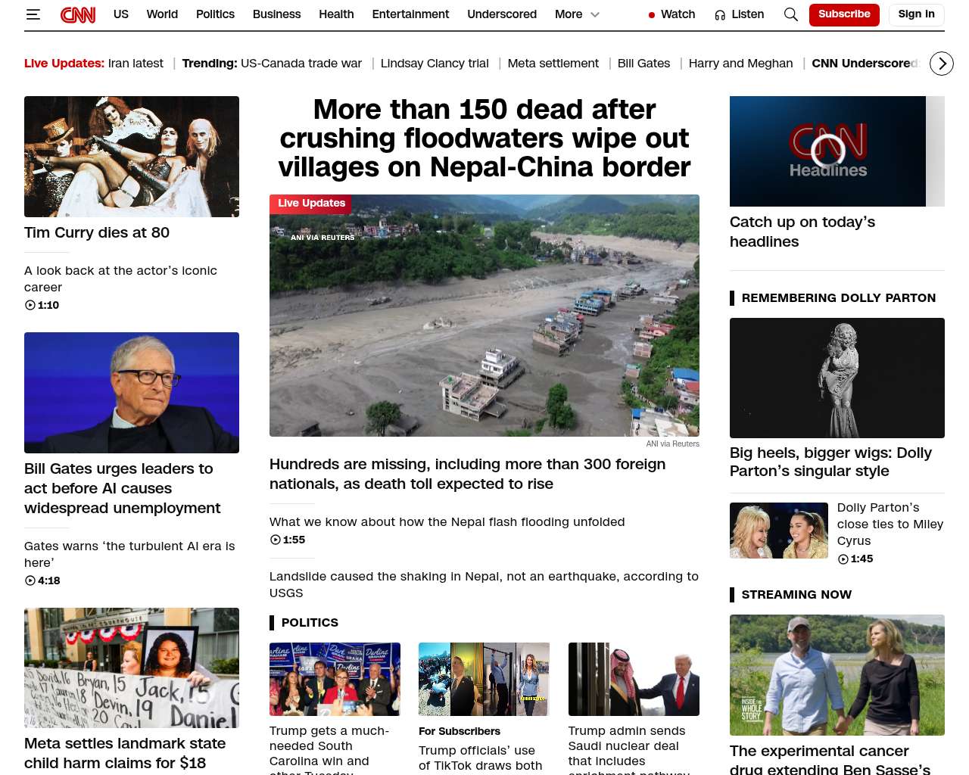The height and width of the screenshot is (775, 969).
Task: Open the Meta settlement trending link
Action: [553, 64]
